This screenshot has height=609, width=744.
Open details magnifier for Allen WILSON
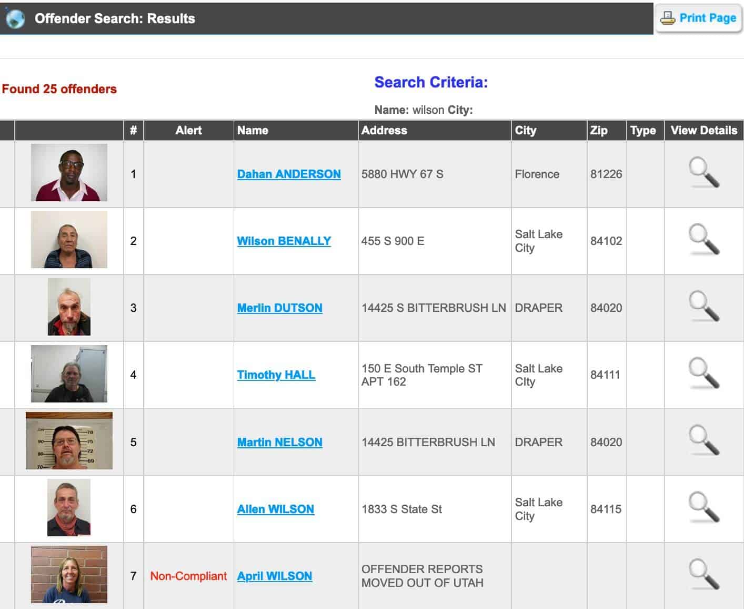pyautogui.click(x=703, y=508)
